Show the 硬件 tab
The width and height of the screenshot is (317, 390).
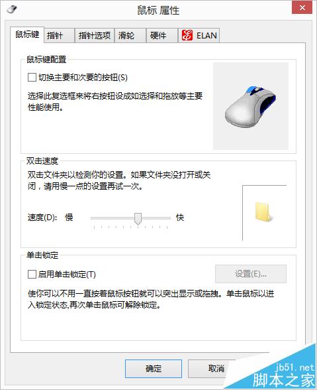(162, 36)
